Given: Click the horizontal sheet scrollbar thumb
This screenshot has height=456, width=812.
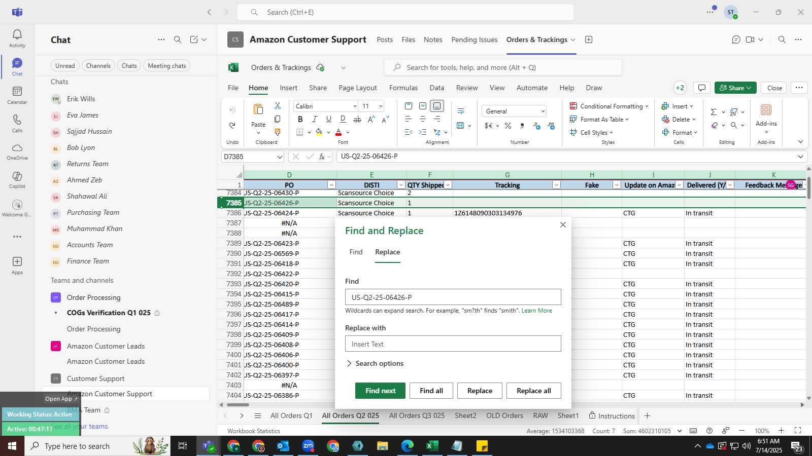Looking at the screenshot, I should tap(238, 405).
